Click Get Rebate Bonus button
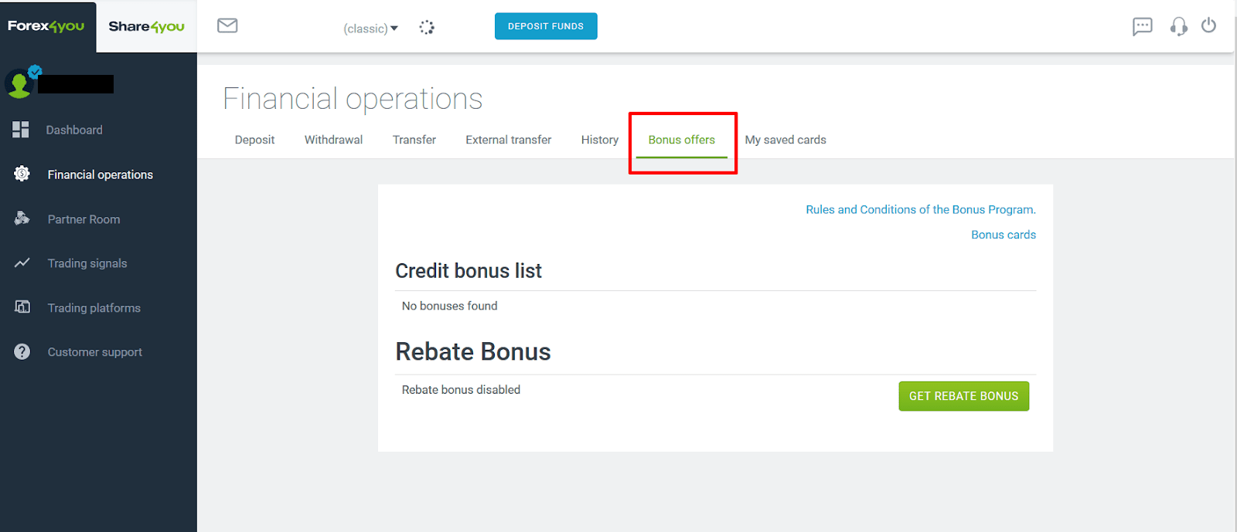This screenshot has width=1237, height=532. point(963,396)
